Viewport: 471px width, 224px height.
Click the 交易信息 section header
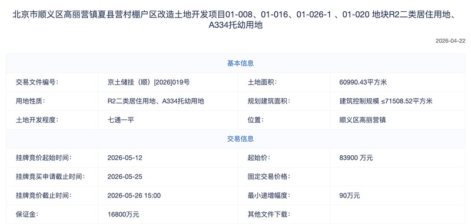pyautogui.click(x=240, y=139)
